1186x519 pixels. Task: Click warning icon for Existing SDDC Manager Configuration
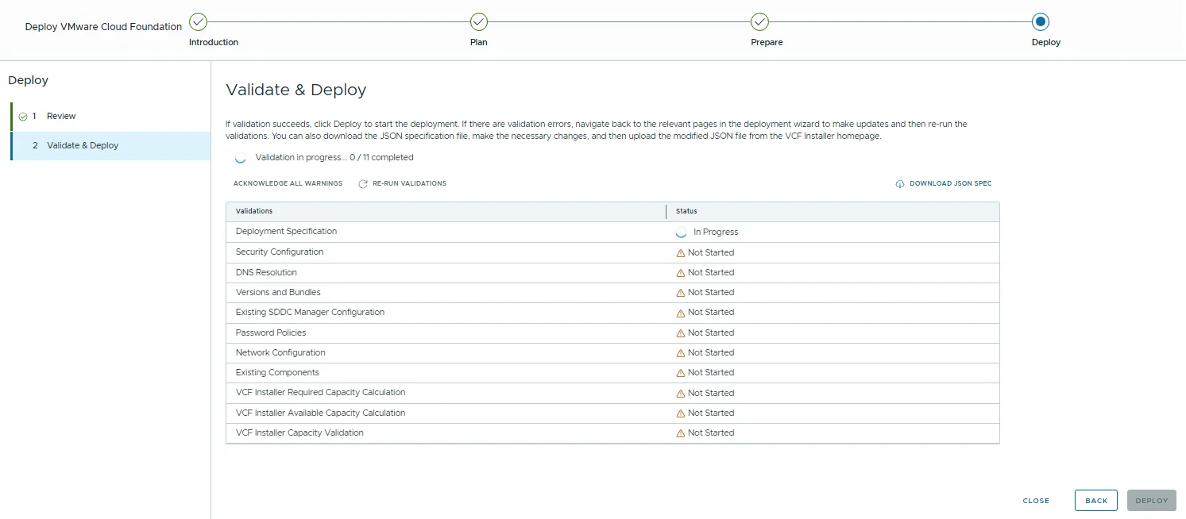[680, 313]
